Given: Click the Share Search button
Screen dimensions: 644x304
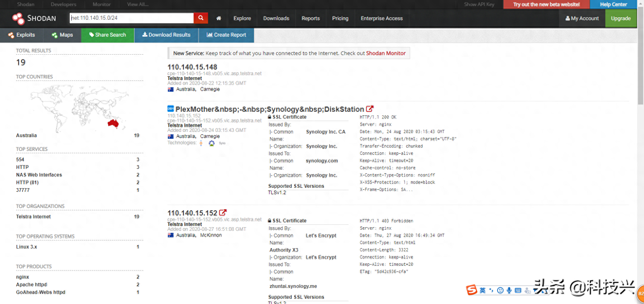Looking at the screenshot, I should tap(107, 35).
